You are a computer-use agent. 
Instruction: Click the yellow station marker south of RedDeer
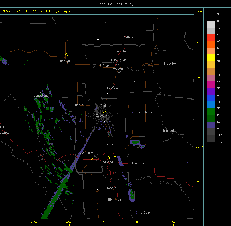114,75
